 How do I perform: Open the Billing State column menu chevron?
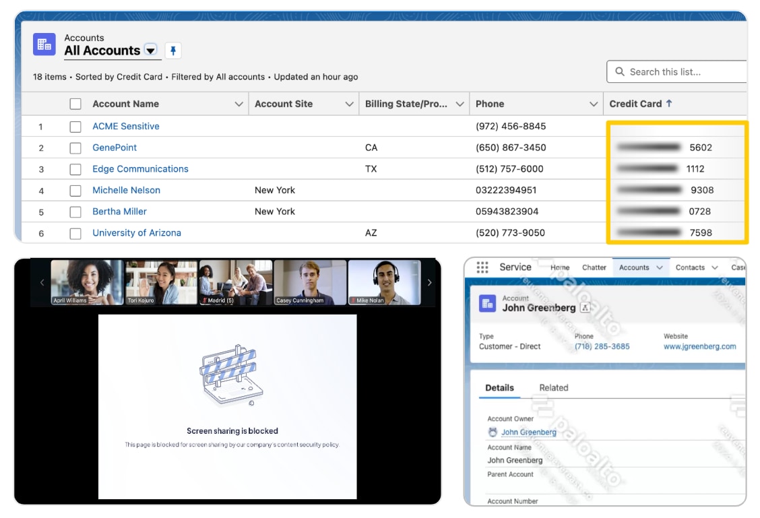460,104
